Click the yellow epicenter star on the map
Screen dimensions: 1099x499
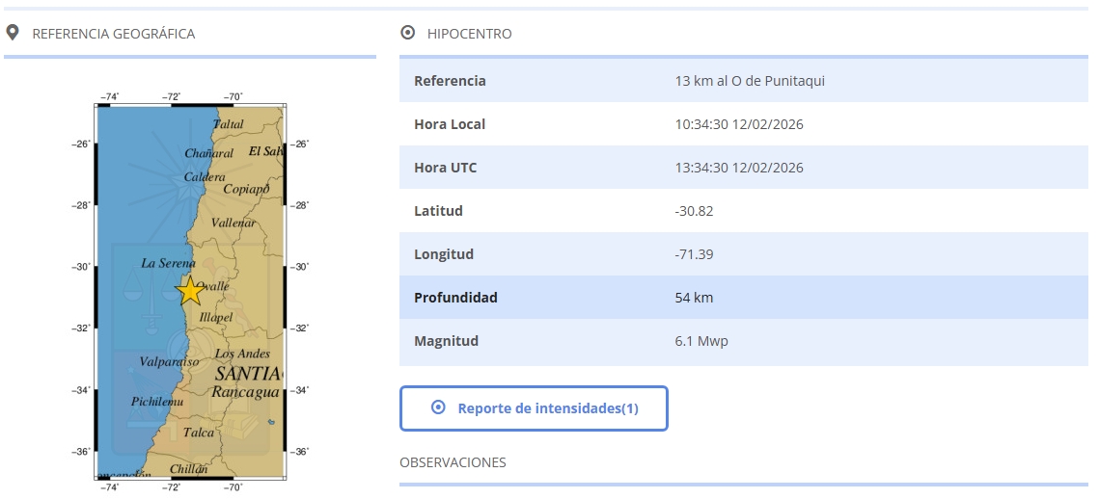[x=190, y=289]
